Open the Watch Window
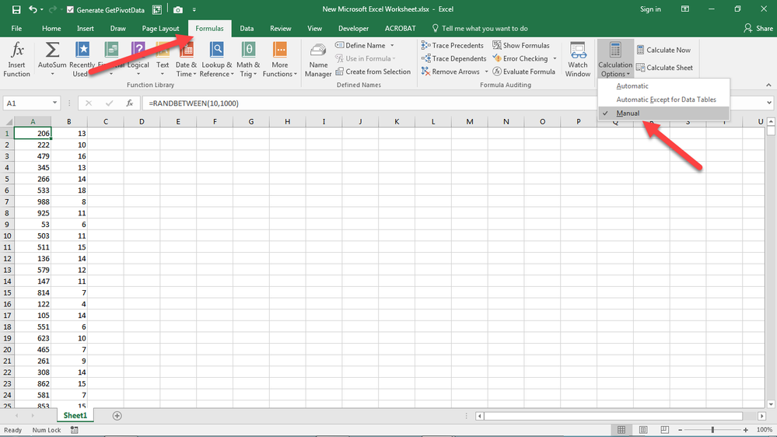Screen dimensions: 777x437 [578, 60]
